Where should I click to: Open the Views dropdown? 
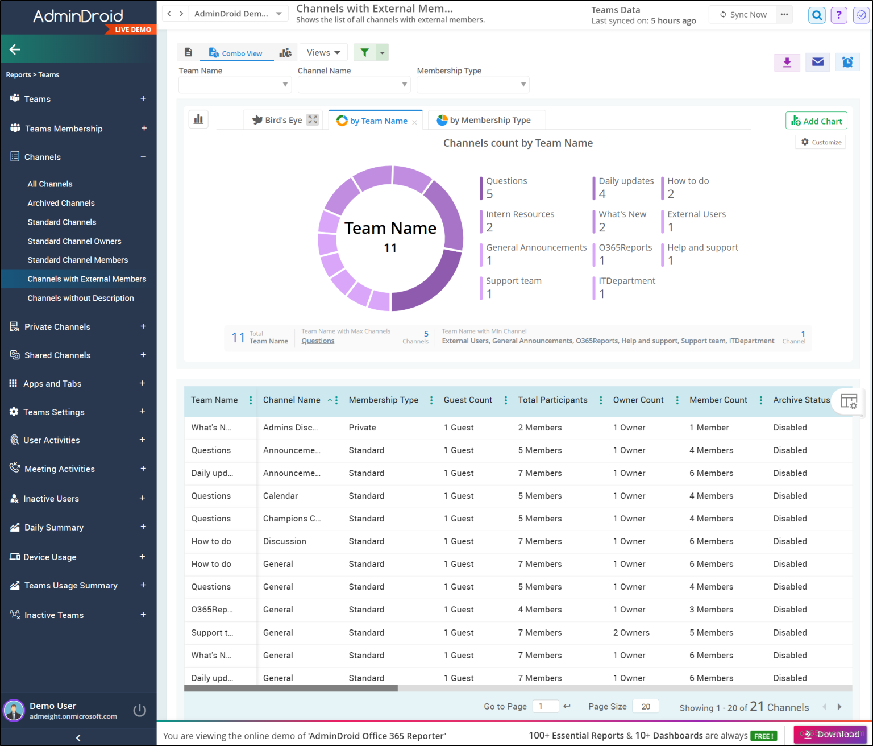[x=323, y=52]
